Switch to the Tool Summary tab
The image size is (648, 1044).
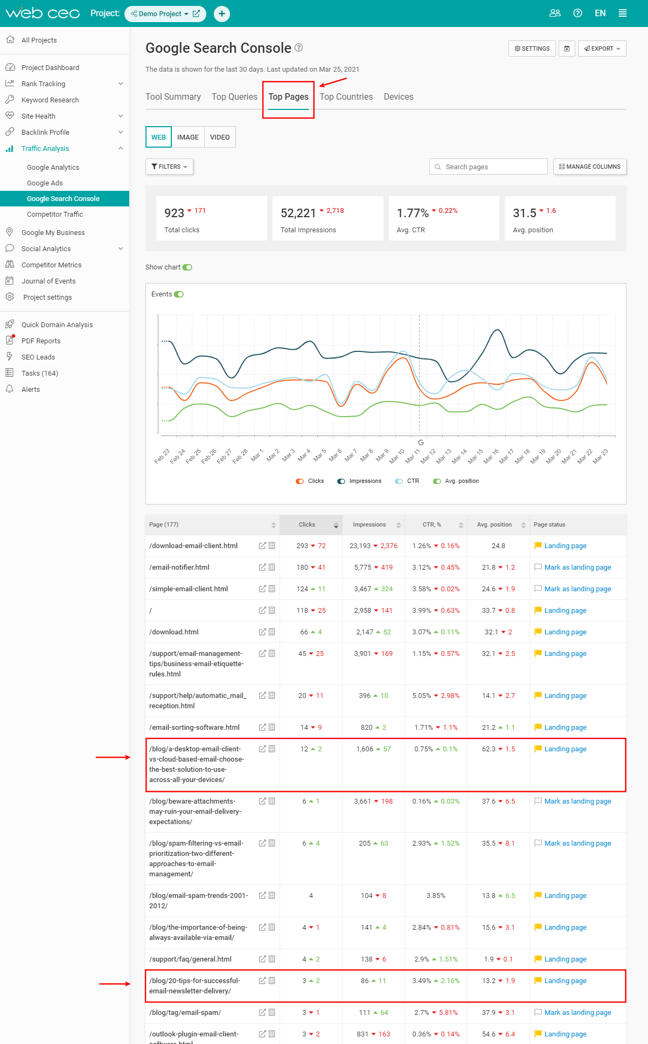173,96
